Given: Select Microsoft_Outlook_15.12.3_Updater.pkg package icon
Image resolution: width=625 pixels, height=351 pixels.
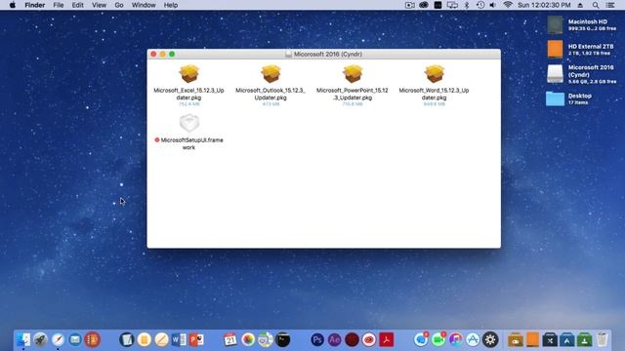Looking at the screenshot, I should 271,74.
